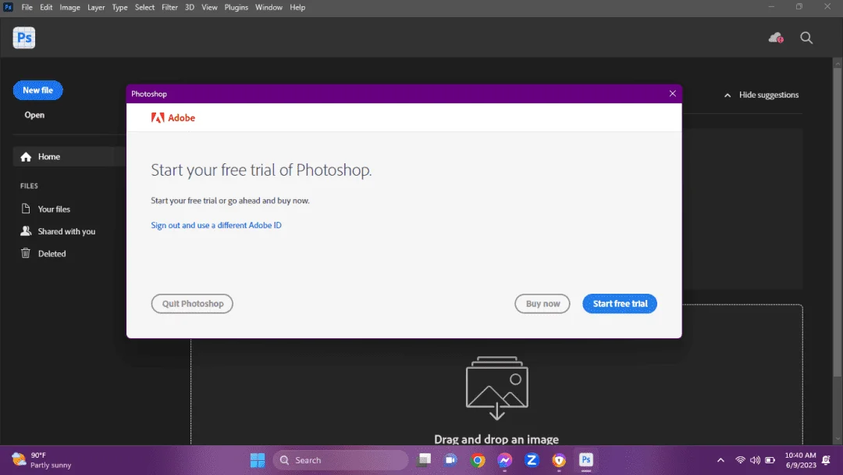Click the New file button
Viewport: 843px width, 475px height.
tap(37, 90)
